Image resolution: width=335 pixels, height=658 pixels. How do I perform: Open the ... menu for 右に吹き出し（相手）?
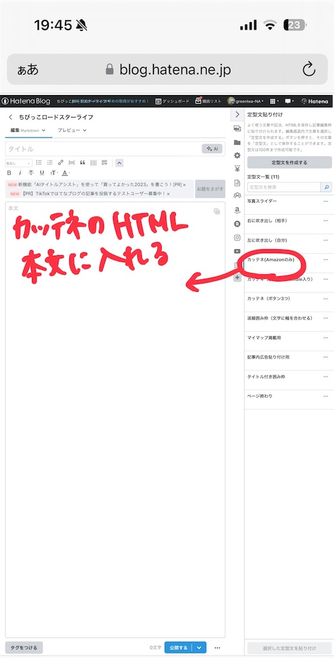click(x=326, y=221)
